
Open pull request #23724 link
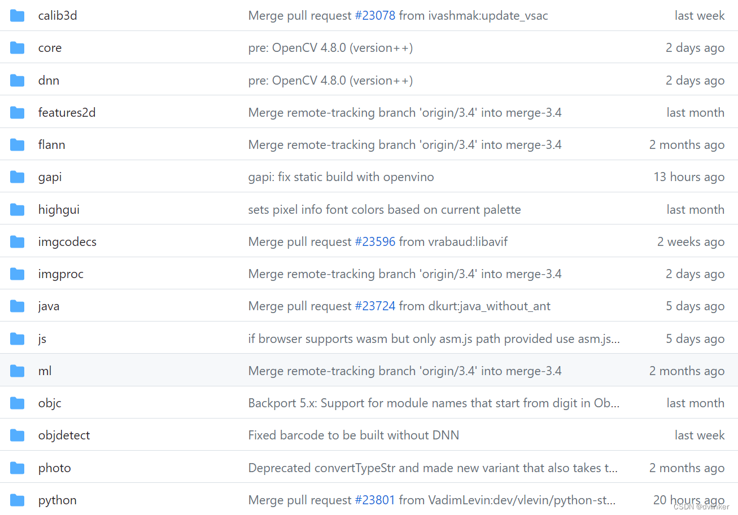coord(375,306)
